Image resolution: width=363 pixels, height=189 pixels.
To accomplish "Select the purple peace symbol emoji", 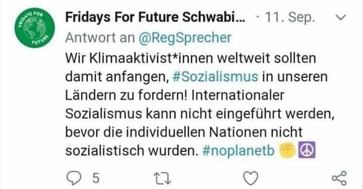I will 307,150.
